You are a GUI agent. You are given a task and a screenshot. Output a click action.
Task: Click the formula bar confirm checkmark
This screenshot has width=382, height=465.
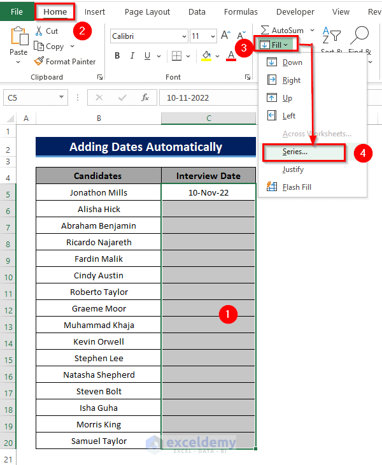pyautogui.click(x=122, y=97)
